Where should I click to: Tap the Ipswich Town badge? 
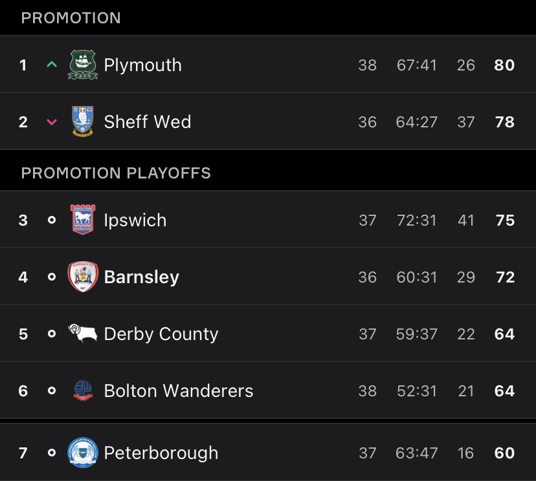(x=83, y=220)
